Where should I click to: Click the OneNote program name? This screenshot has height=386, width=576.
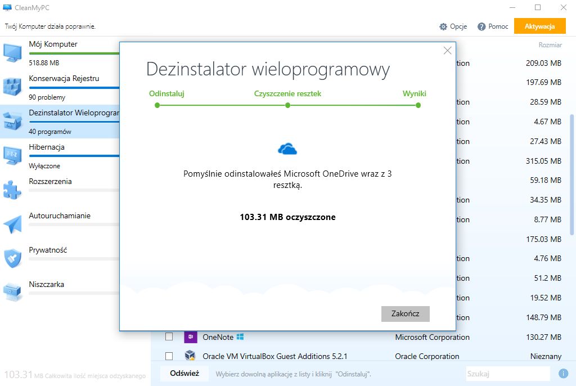(x=218, y=337)
